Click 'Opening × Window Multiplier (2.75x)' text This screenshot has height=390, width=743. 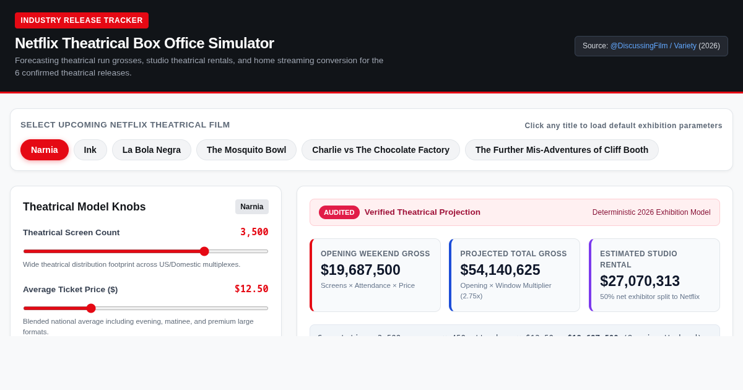pyautogui.click(x=506, y=290)
